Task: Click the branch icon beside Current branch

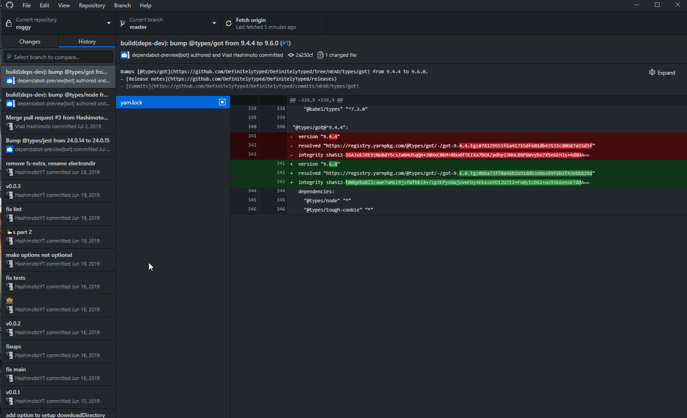Action: pyautogui.click(x=122, y=23)
